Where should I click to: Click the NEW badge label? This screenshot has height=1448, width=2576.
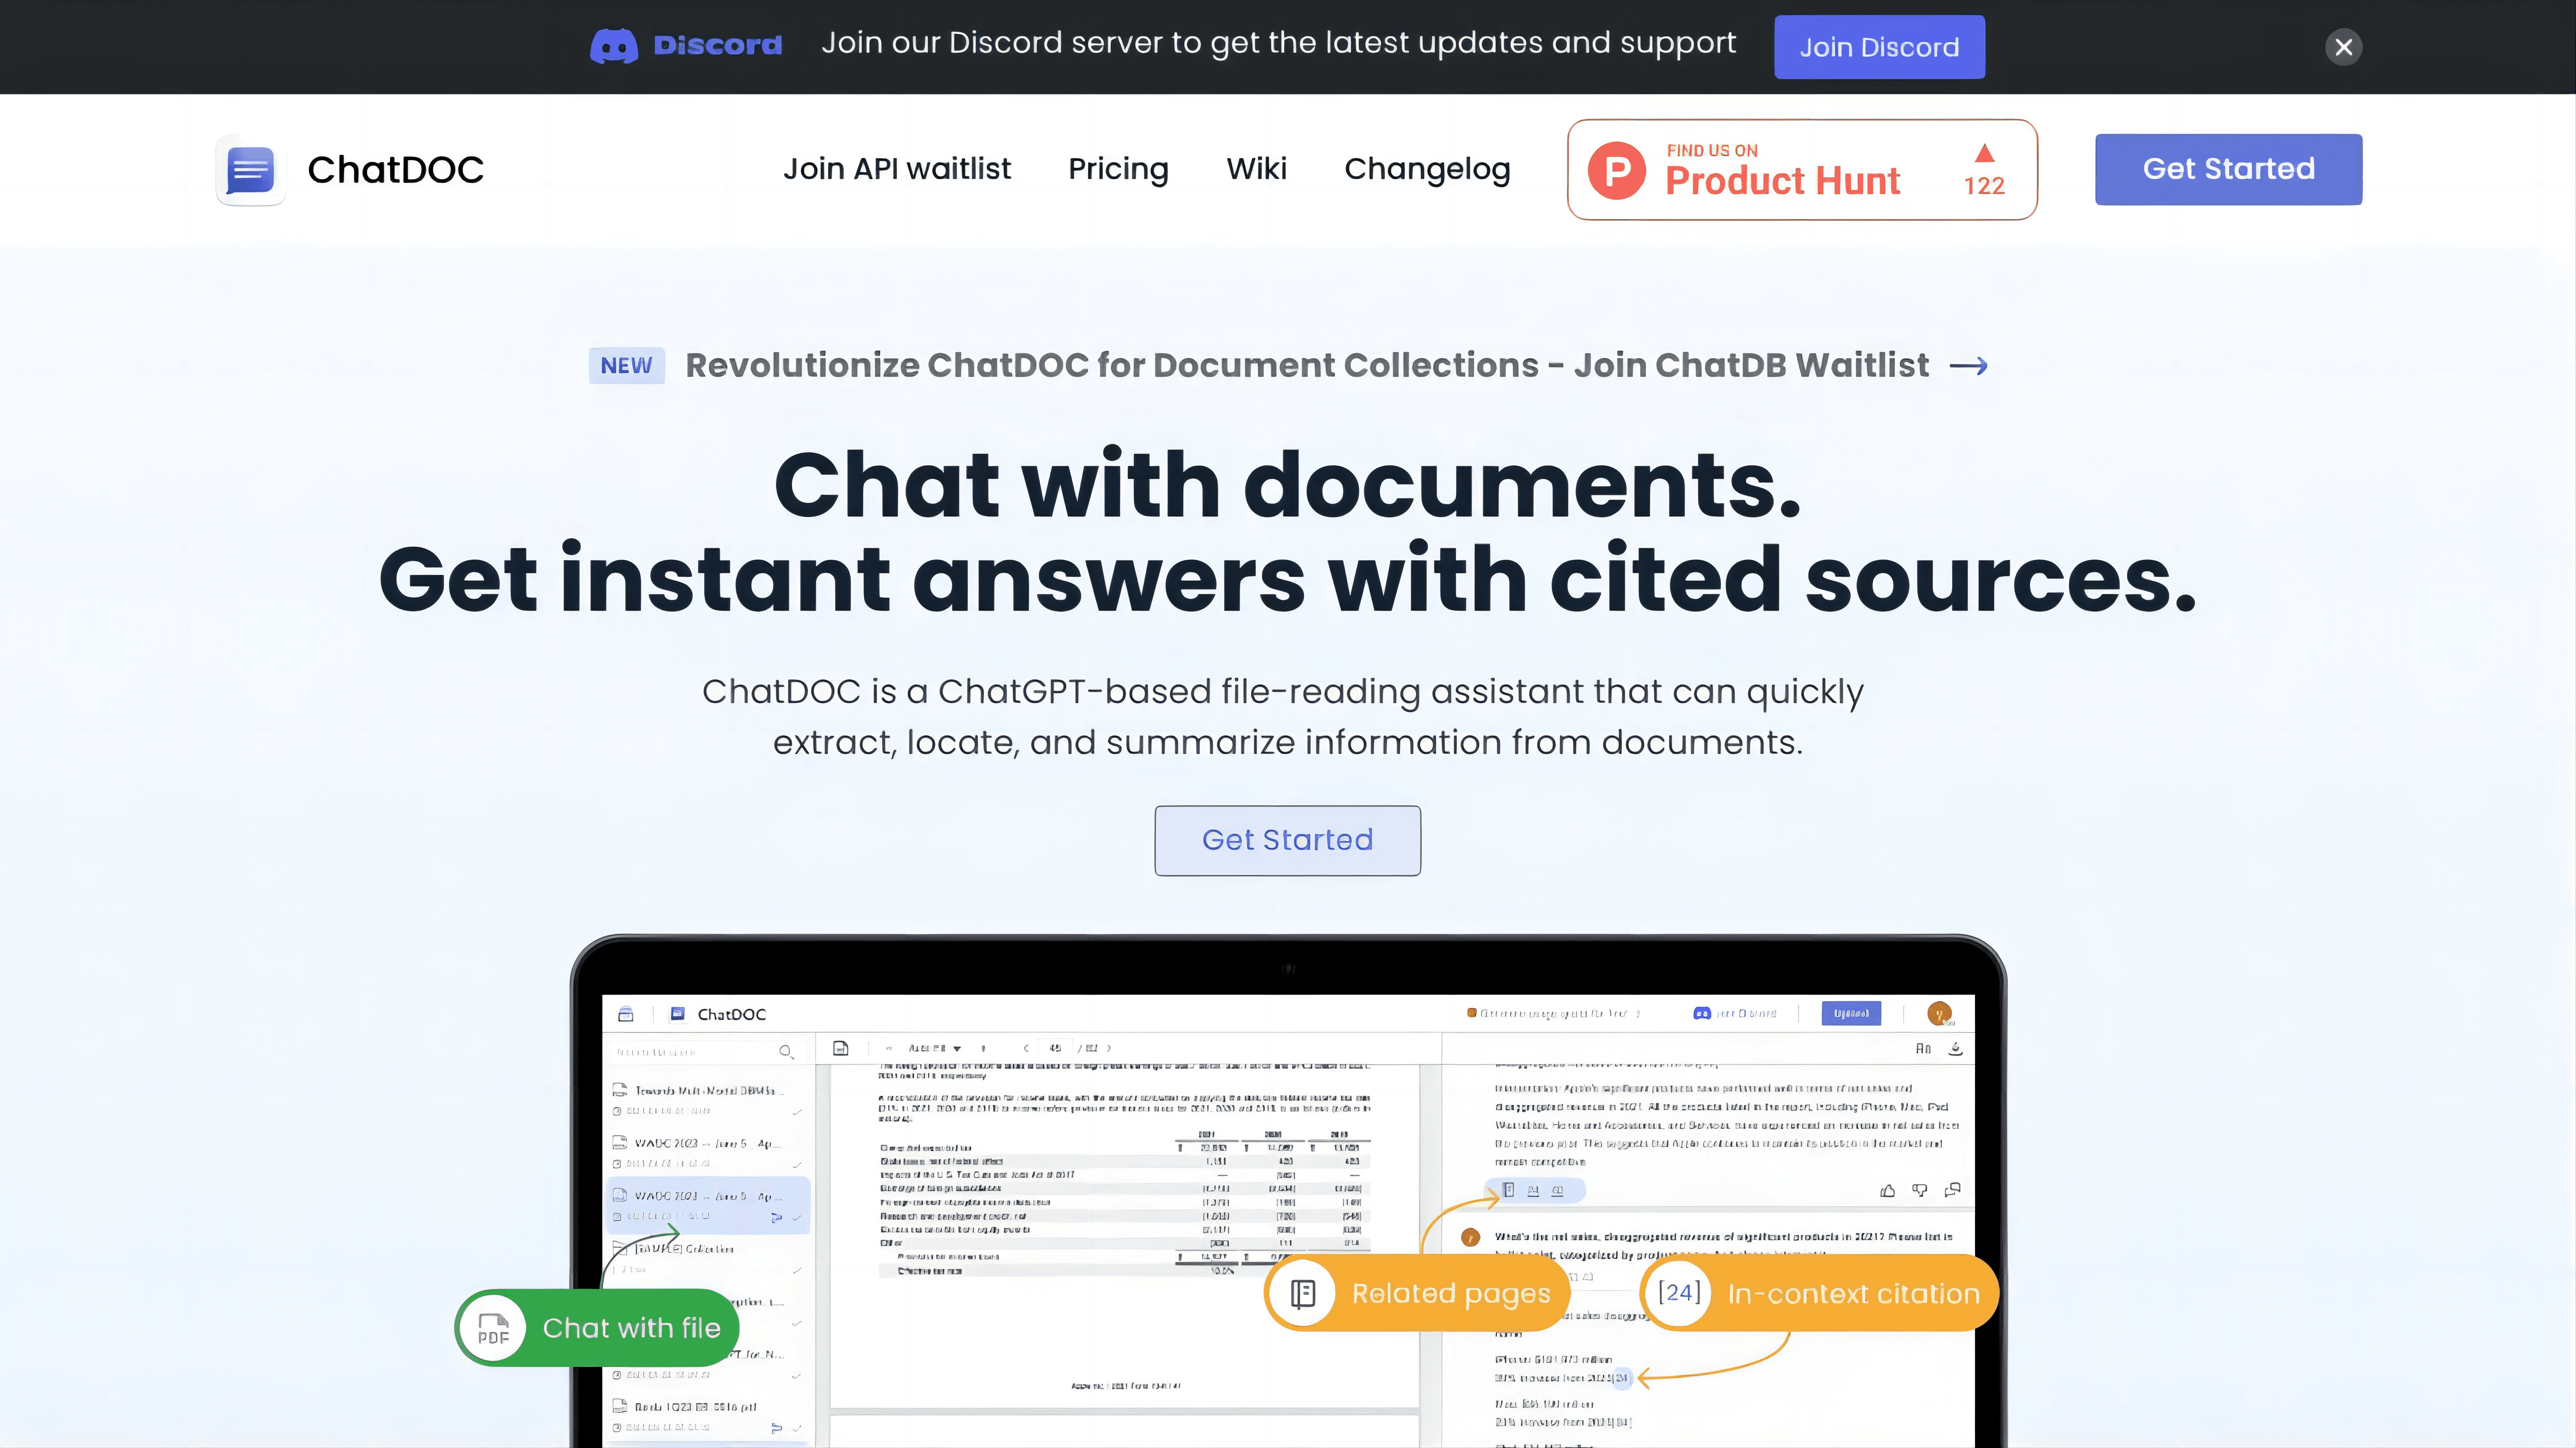pyautogui.click(x=626, y=366)
